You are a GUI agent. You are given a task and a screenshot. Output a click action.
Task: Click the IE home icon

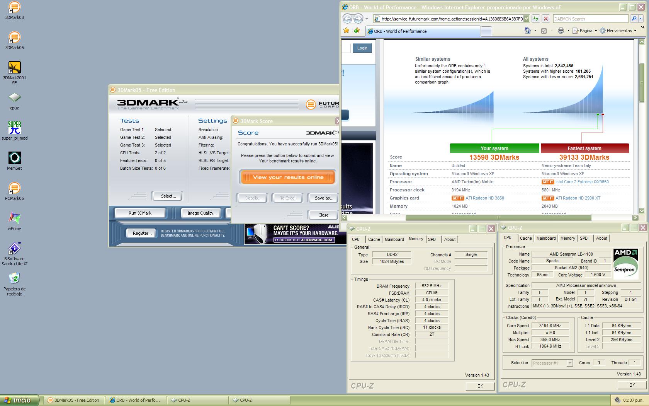527,31
